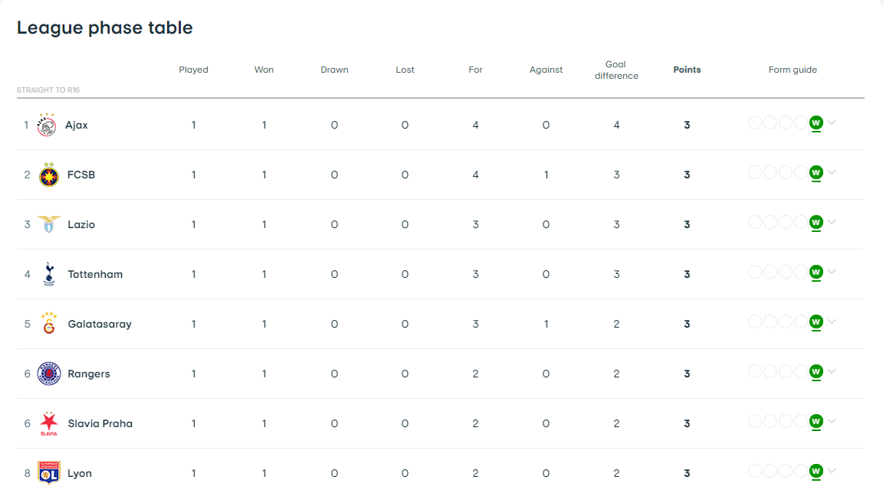Image resolution: width=883 pixels, height=493 pixels.
Task: Click Lyon's green win form badge
Action: point(816,471)
